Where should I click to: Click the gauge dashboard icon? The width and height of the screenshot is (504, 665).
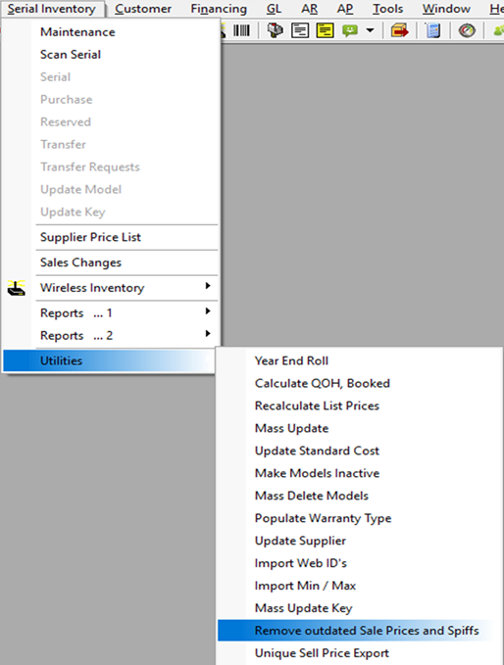click(x=467, y=30)
